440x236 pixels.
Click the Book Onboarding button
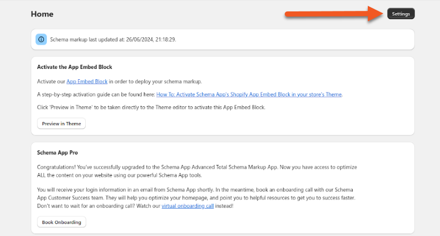pyautogui.click(x=61, y=222)
